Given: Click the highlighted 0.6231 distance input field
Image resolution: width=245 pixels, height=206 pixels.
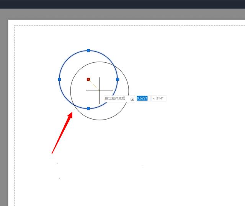Looking at the screenshot, I should (142, 98).
